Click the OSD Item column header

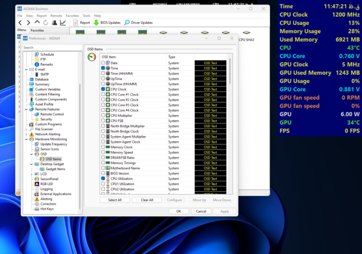pyautogui.click(x=133, y=56)
